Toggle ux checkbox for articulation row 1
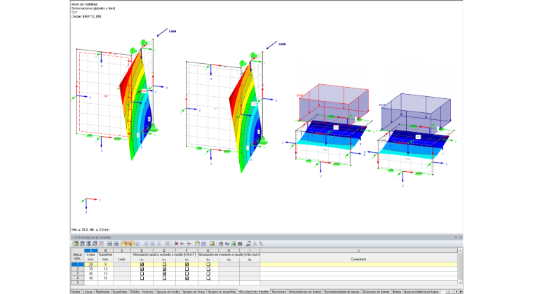Viewport: 533px width, 294px height. click(x=142, y=265)
